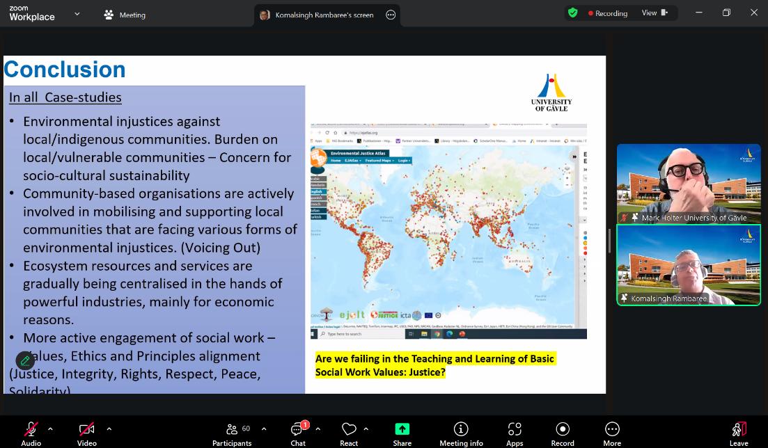Expand video options arrow next to Video
This screenshot has height=448, width=768.
[109, 429]
